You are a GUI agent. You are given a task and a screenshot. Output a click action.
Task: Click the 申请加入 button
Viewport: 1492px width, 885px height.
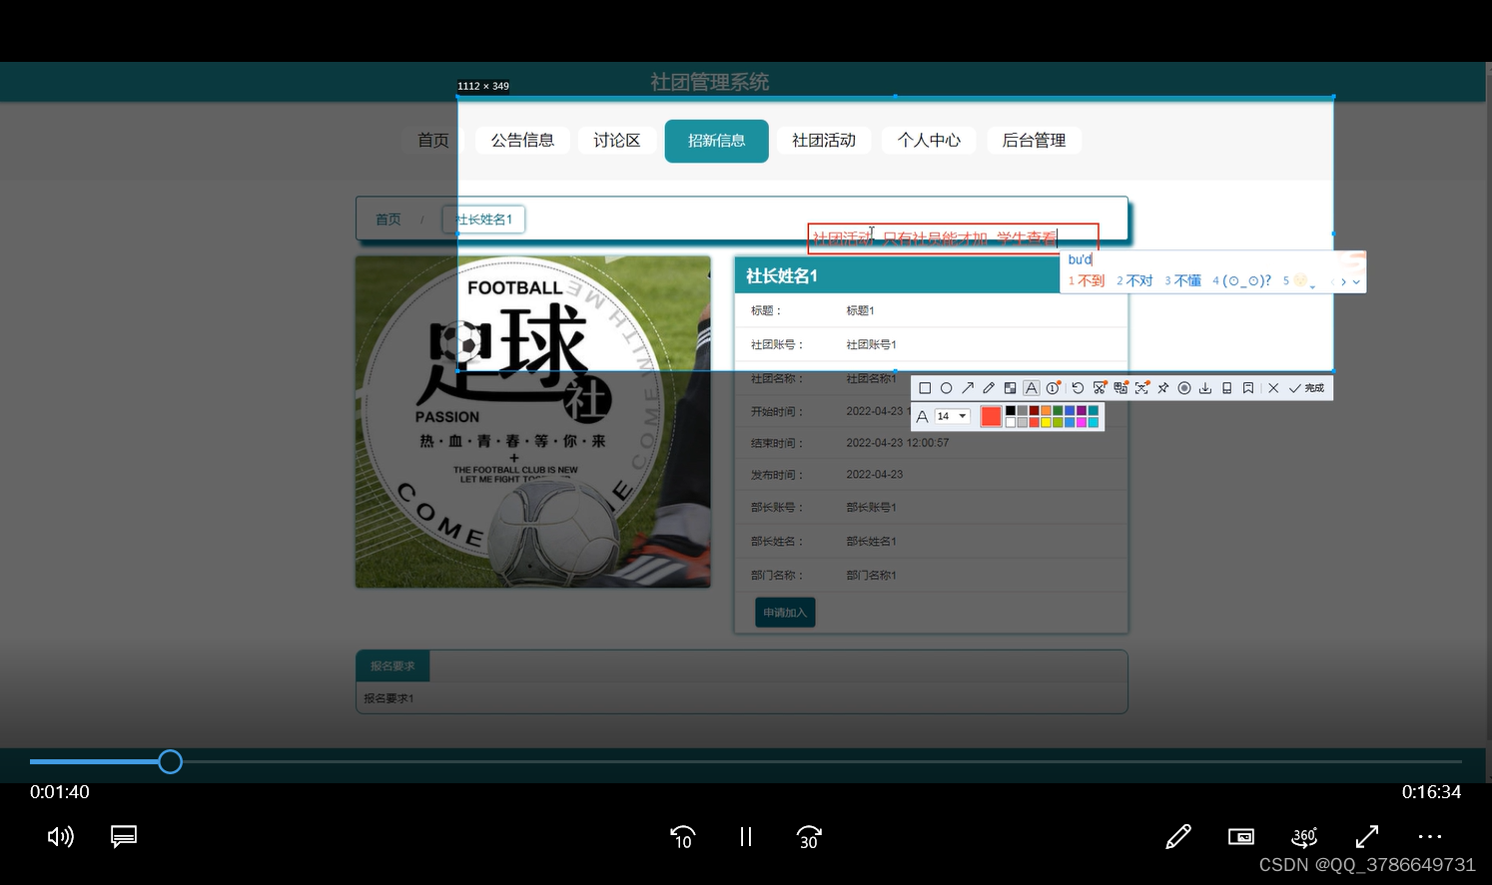[785, 613]
